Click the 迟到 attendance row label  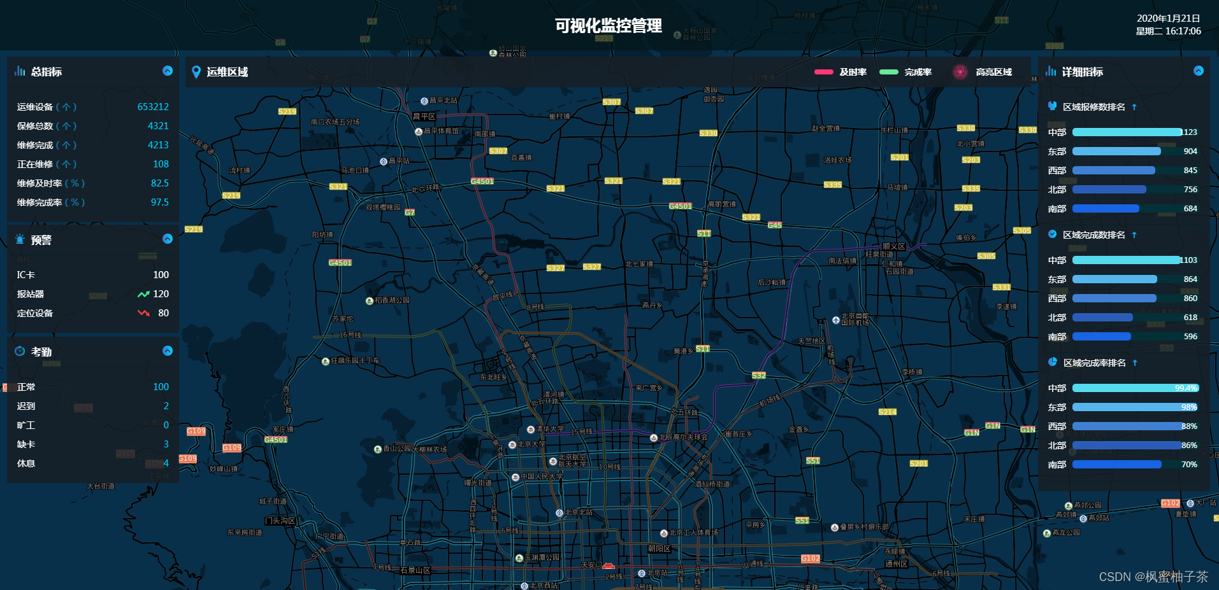(26, 406)
